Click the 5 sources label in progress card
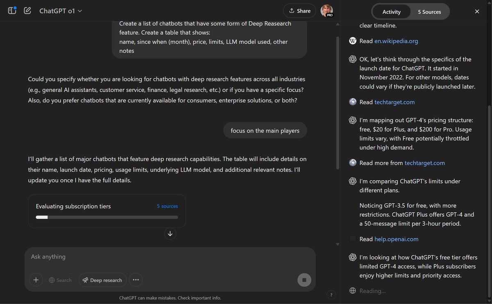The width and height of the screenshot is (492, 304). [167, 206]
